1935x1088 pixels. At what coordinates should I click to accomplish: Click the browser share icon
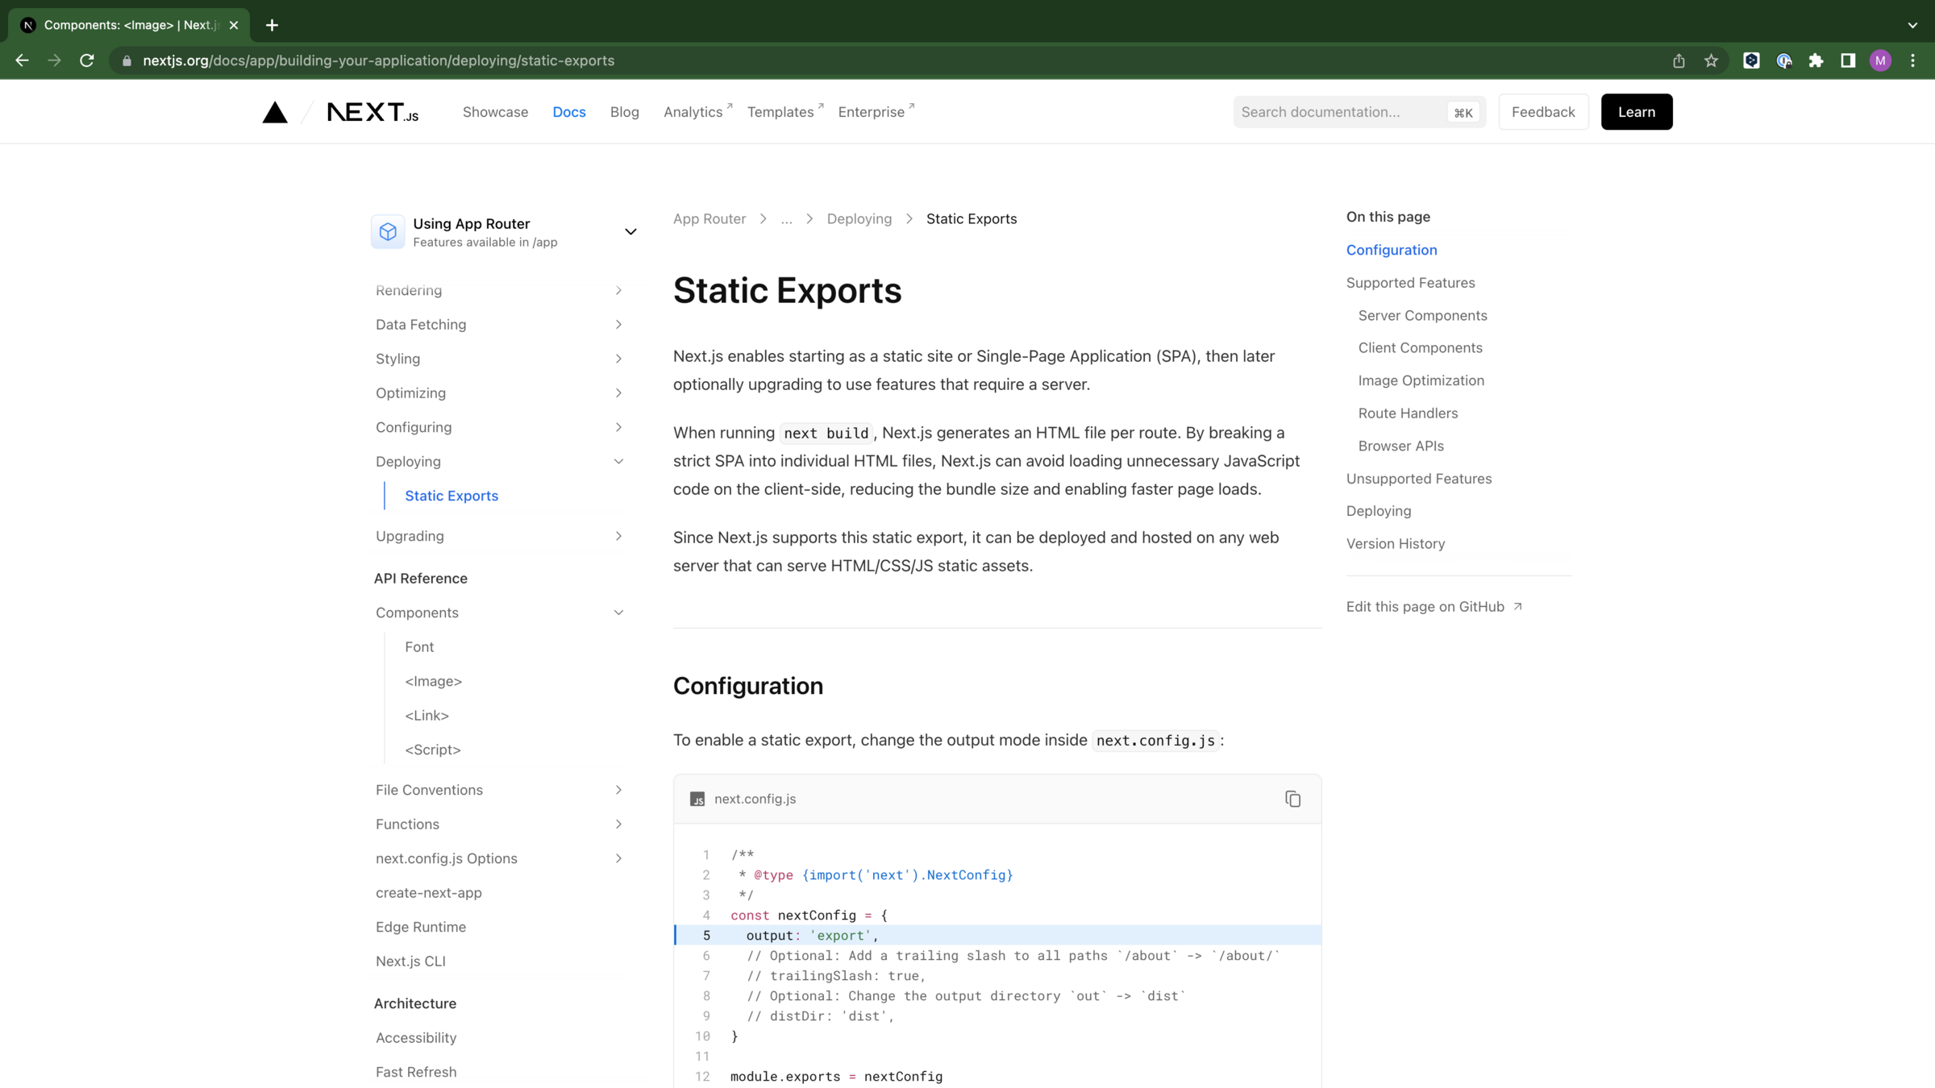[1679, 60]
